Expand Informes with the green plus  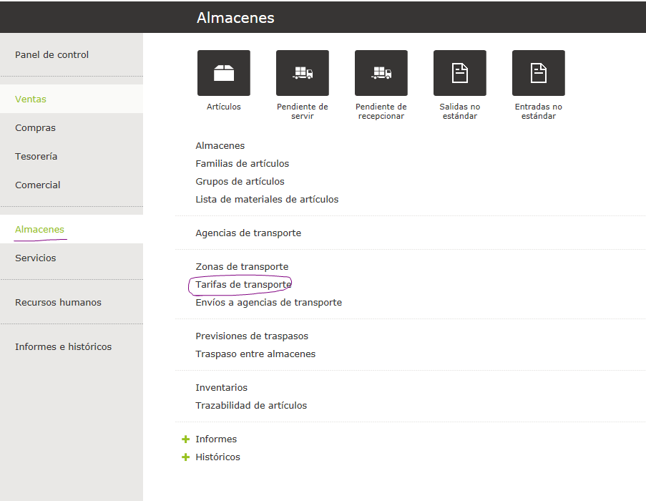(186, 439)
